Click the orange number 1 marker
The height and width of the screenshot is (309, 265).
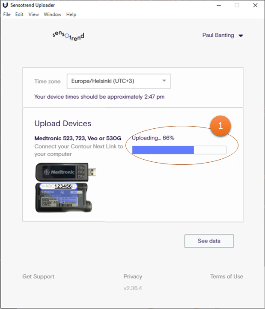click(x=220, y=126)
